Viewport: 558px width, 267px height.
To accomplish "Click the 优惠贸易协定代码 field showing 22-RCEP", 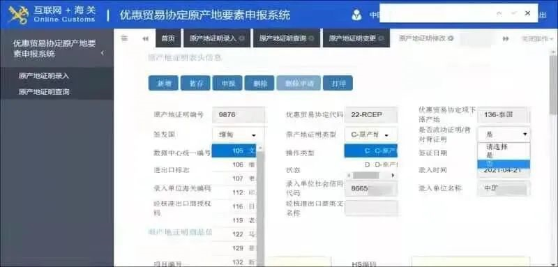I will click(x=371, y=115).
